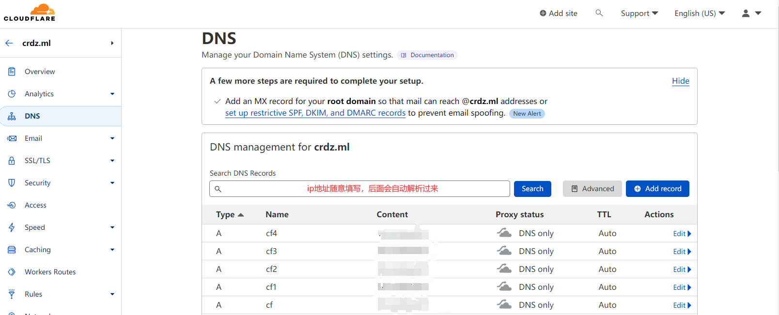The width and height of the screenshot is (779, 315).
Task: Expand the Security sidebar section
Action: coord(112,183)
